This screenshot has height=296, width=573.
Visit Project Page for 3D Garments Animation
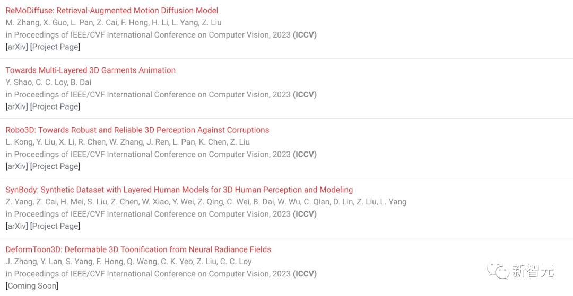55,106
